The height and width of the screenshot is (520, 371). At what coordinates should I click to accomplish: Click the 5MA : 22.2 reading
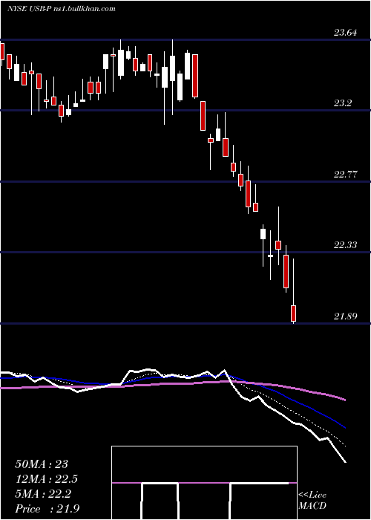coord(43,494)
